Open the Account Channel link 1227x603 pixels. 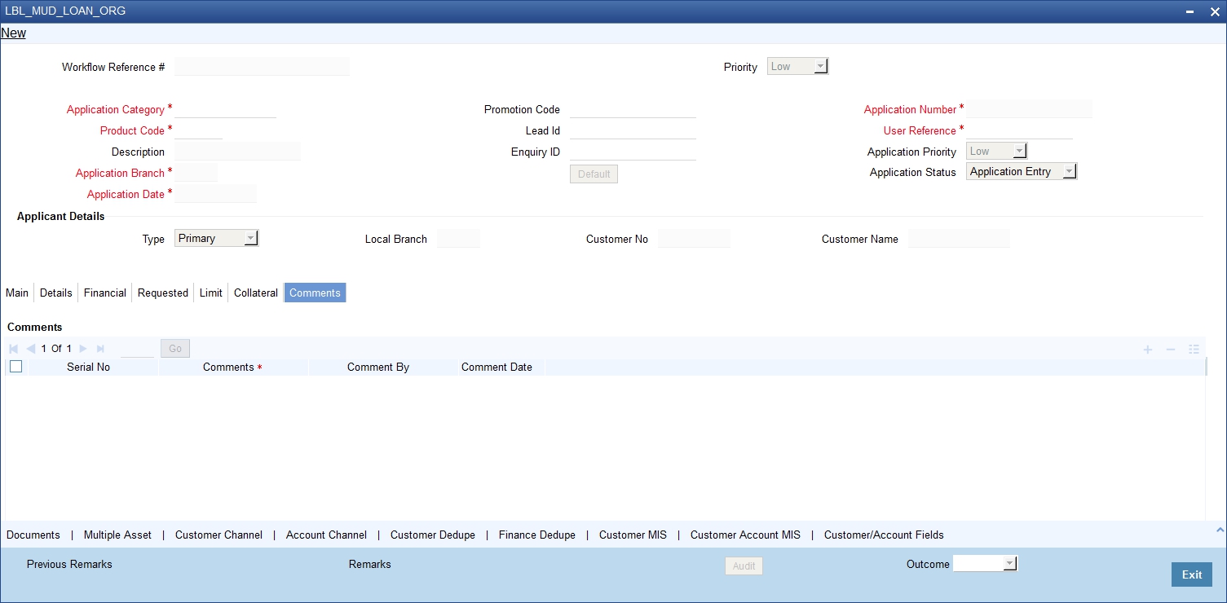(x=326, y=535)
